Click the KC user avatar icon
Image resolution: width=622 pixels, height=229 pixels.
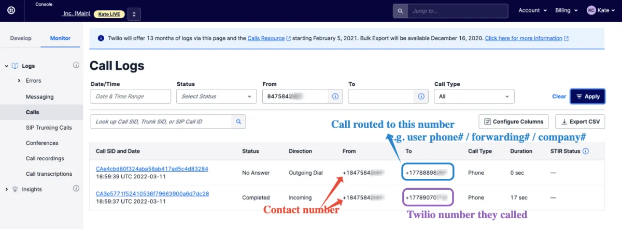[591, 10]
